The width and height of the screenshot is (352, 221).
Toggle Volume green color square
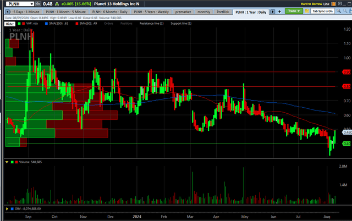pyautogui.click(x=12, y=162)
